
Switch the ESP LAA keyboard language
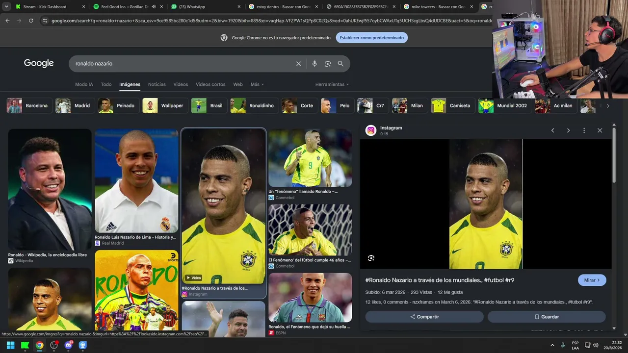(x=575, y=345)
